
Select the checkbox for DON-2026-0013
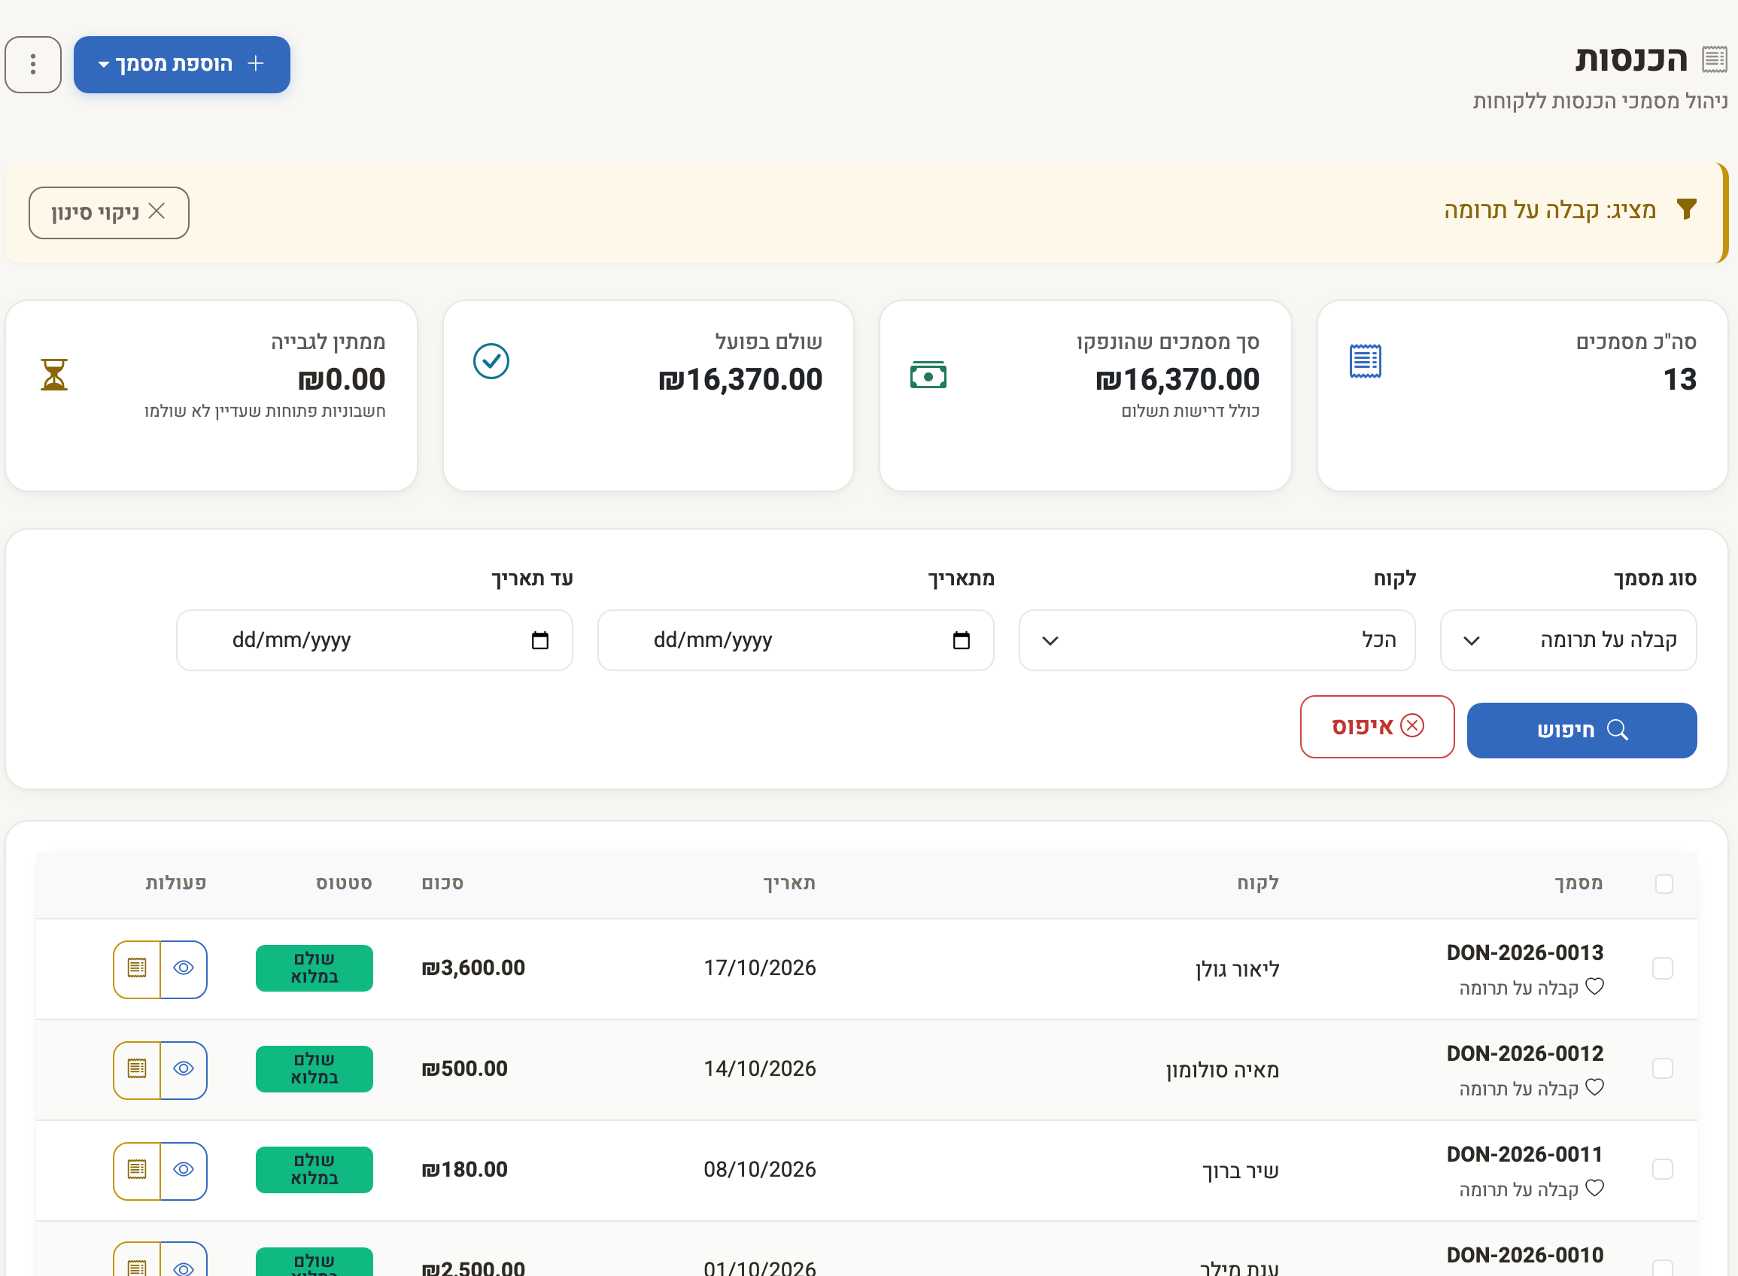[1662, 968]
